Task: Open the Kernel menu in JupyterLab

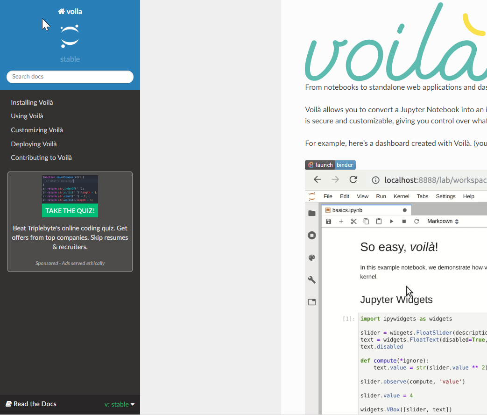Action: pos(401,196)
